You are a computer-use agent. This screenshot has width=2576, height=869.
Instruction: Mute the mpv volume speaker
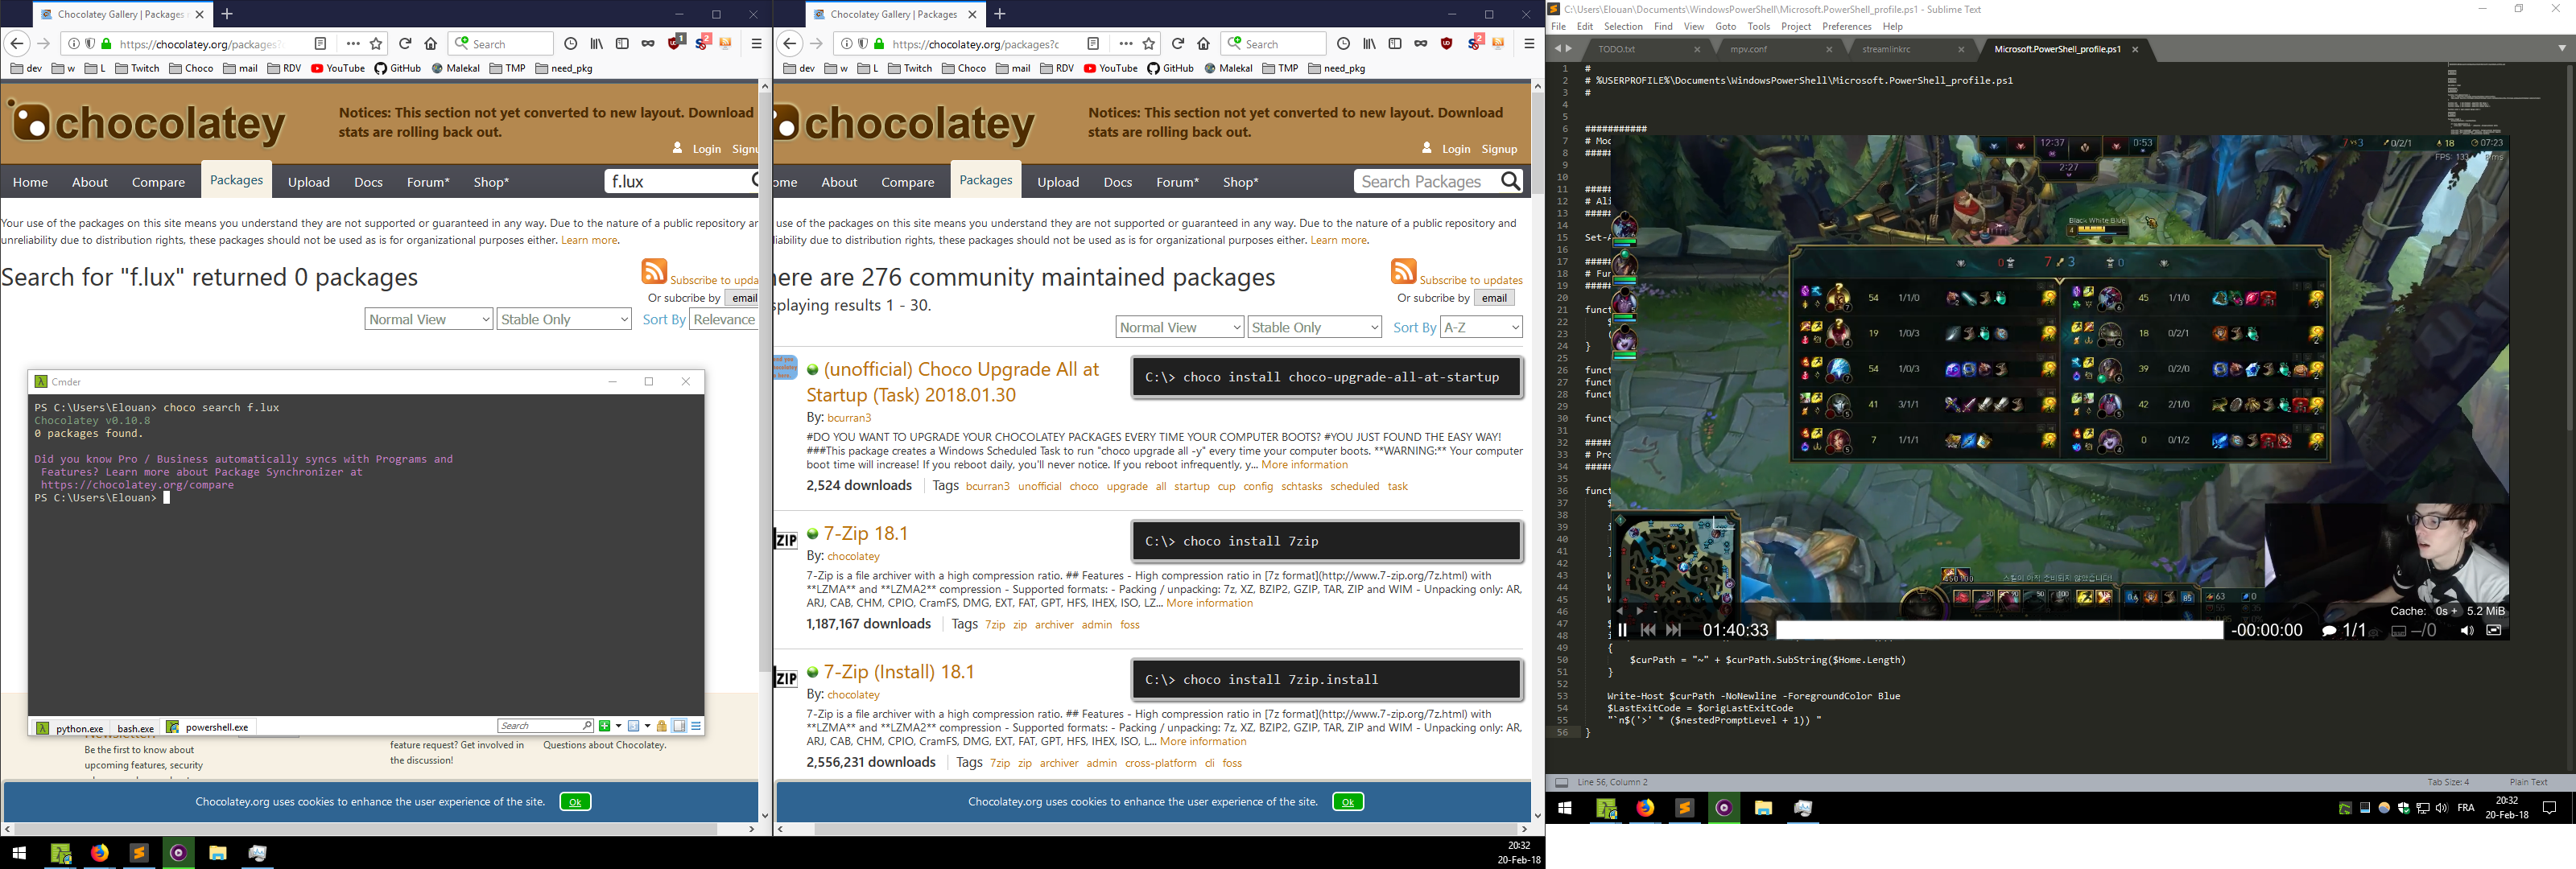(2467, 631)
